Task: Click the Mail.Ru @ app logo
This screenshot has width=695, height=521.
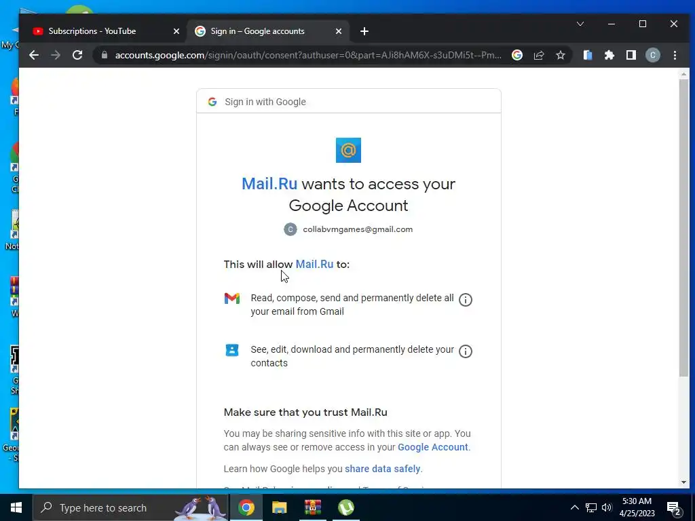Action: 348,150
